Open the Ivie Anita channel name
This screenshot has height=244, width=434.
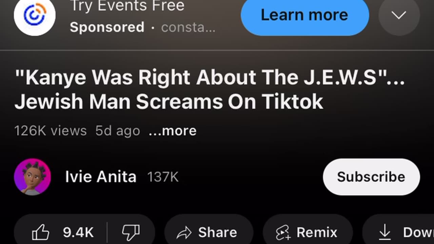(x=101, y=177)
